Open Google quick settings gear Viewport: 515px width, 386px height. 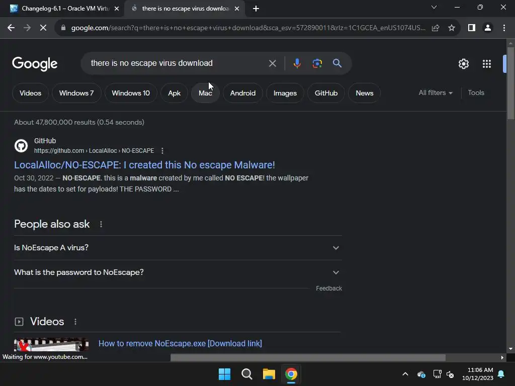[463, 64]
